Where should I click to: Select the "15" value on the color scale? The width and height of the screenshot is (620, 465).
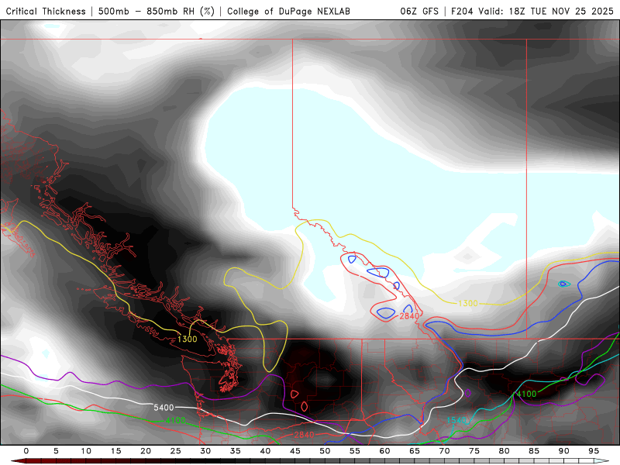pos(115,451)
